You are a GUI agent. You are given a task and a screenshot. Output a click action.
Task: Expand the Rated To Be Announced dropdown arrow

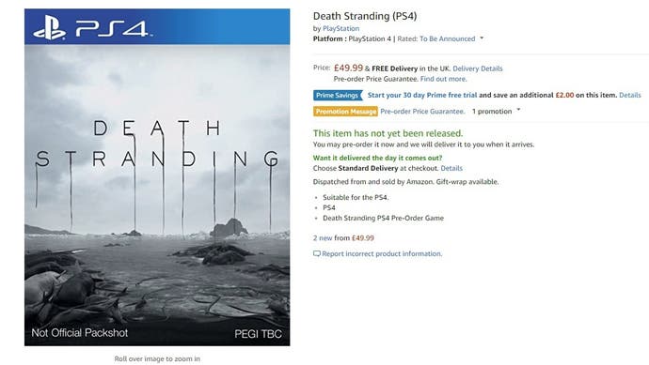(x=482, y=38)
